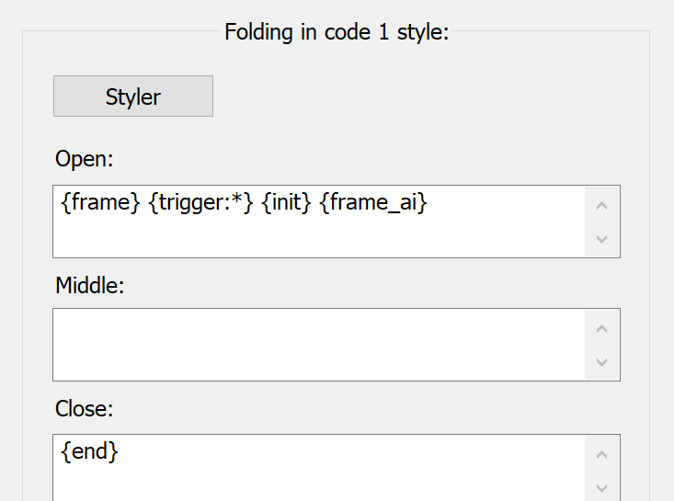
Task: Click the up arrow of the Middle box scrollbar
Action: point(601,329)
